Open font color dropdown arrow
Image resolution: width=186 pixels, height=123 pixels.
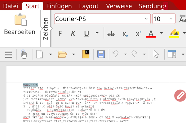pos(162,33)
